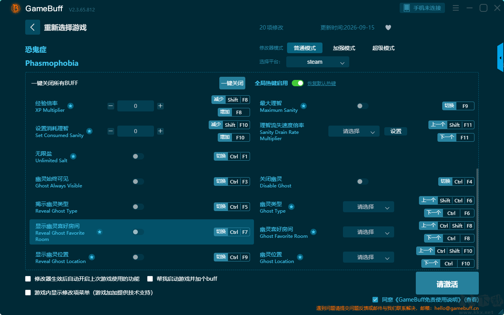Decrease Set Consumed Sanity with minus button
The image size is (504, 315).
[x=111, y=131]
